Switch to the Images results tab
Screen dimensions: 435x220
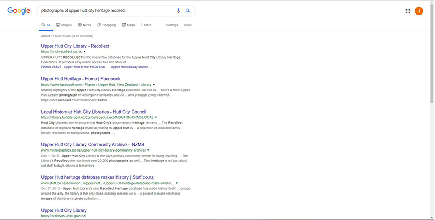65,25
